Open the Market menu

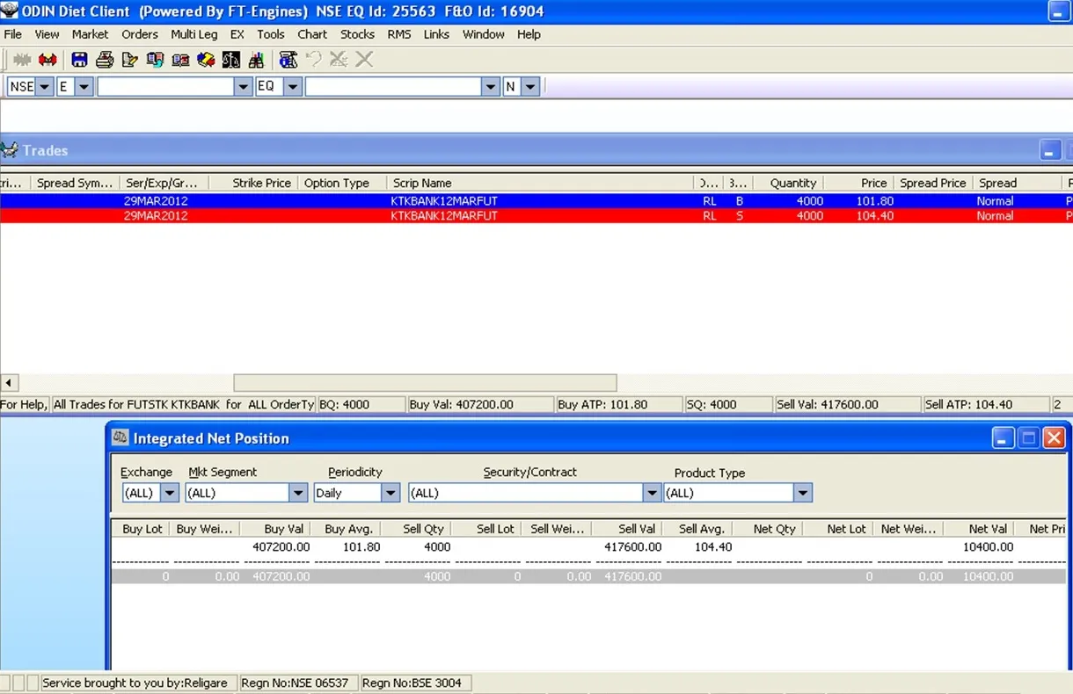coord(91,34)
